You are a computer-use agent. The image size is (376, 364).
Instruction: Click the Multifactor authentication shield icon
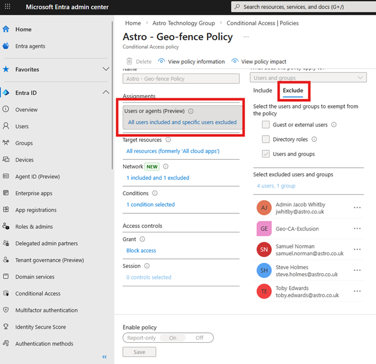(x=6, y=310)
